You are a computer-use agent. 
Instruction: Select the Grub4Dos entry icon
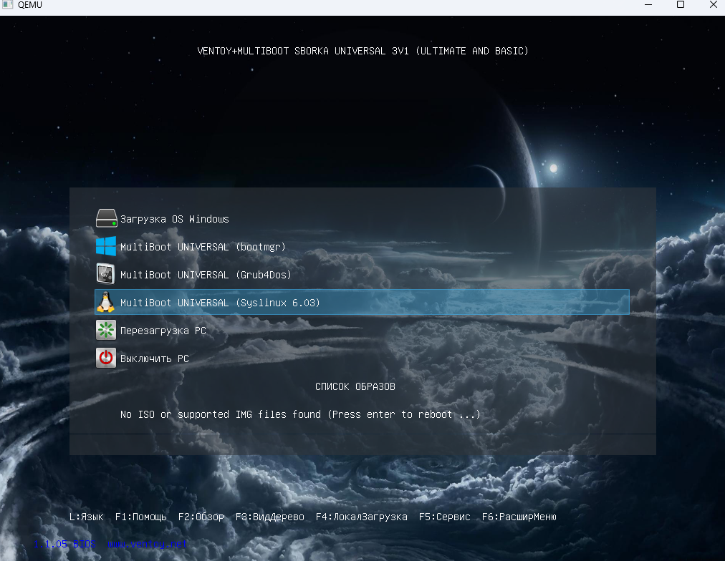[x=106, y=274]
